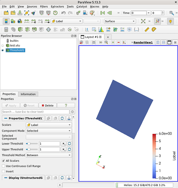The image size is (178, 188).
Task: Click the Reset Camera icon
Action: 143,21
